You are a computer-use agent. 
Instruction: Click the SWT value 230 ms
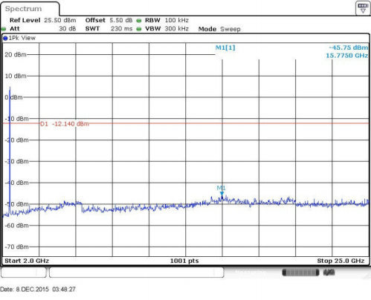click(x=121, y=29)
